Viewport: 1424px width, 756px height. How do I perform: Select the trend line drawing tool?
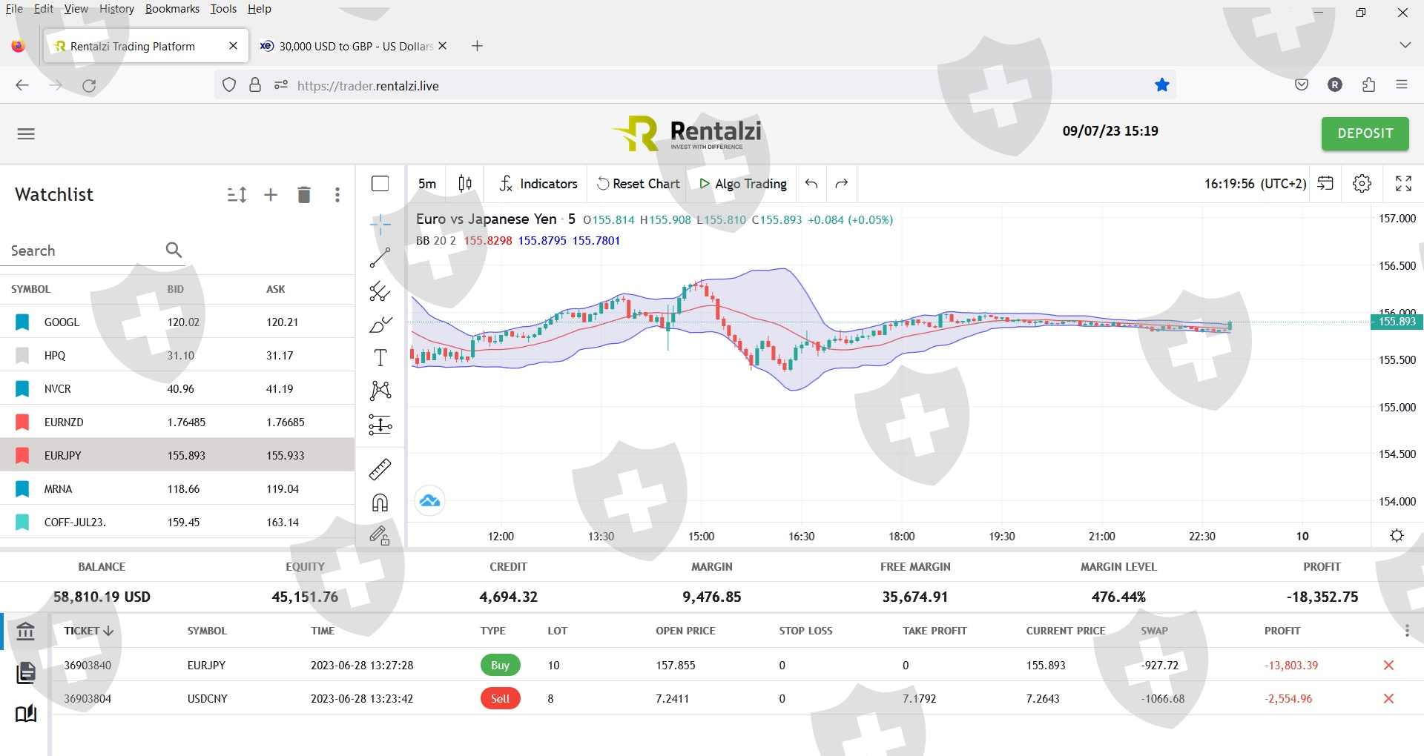tap(380, 258)
